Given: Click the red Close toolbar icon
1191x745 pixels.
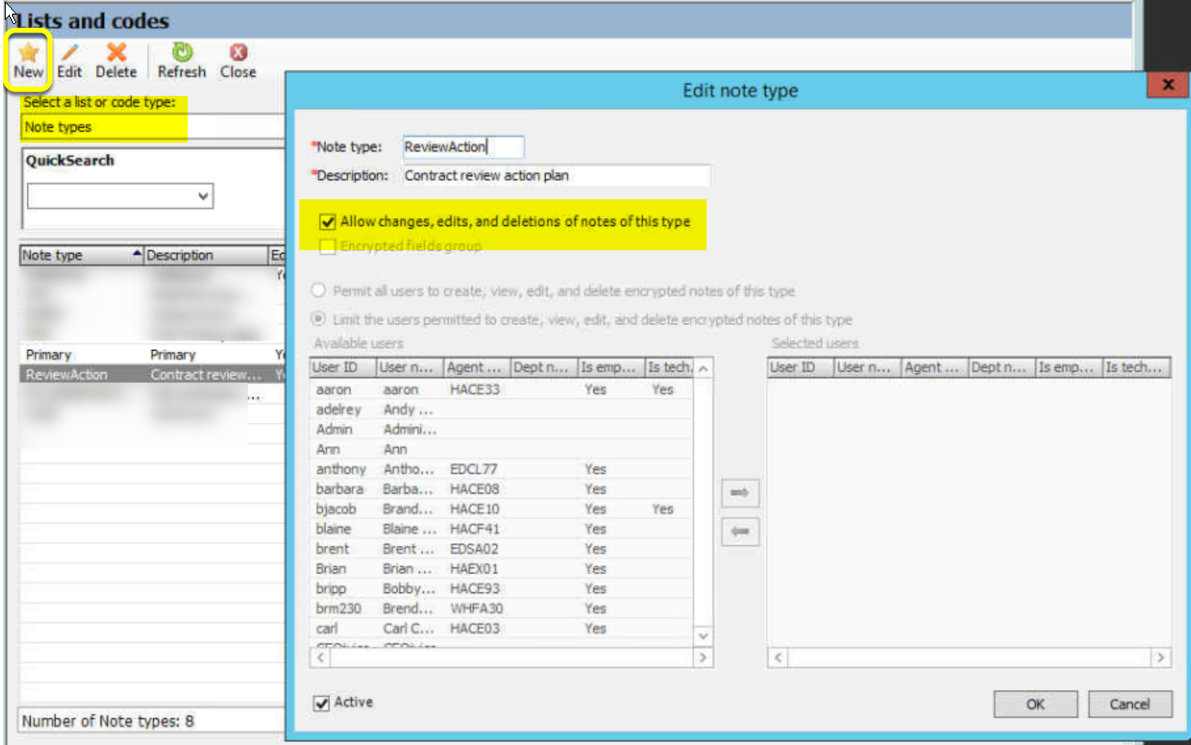Looking at the screenshot, I should tap(238, 52).
